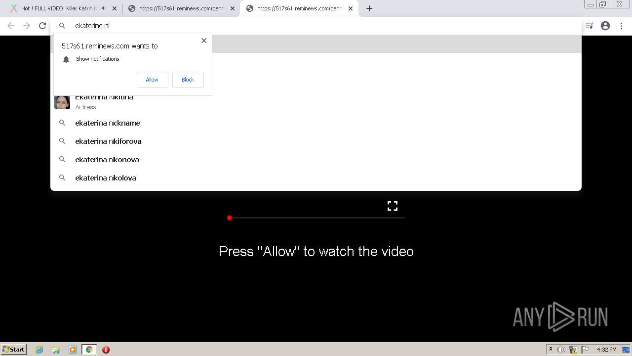Open Ekaterina Nikitina's thumbnail photo

[62, 102]
